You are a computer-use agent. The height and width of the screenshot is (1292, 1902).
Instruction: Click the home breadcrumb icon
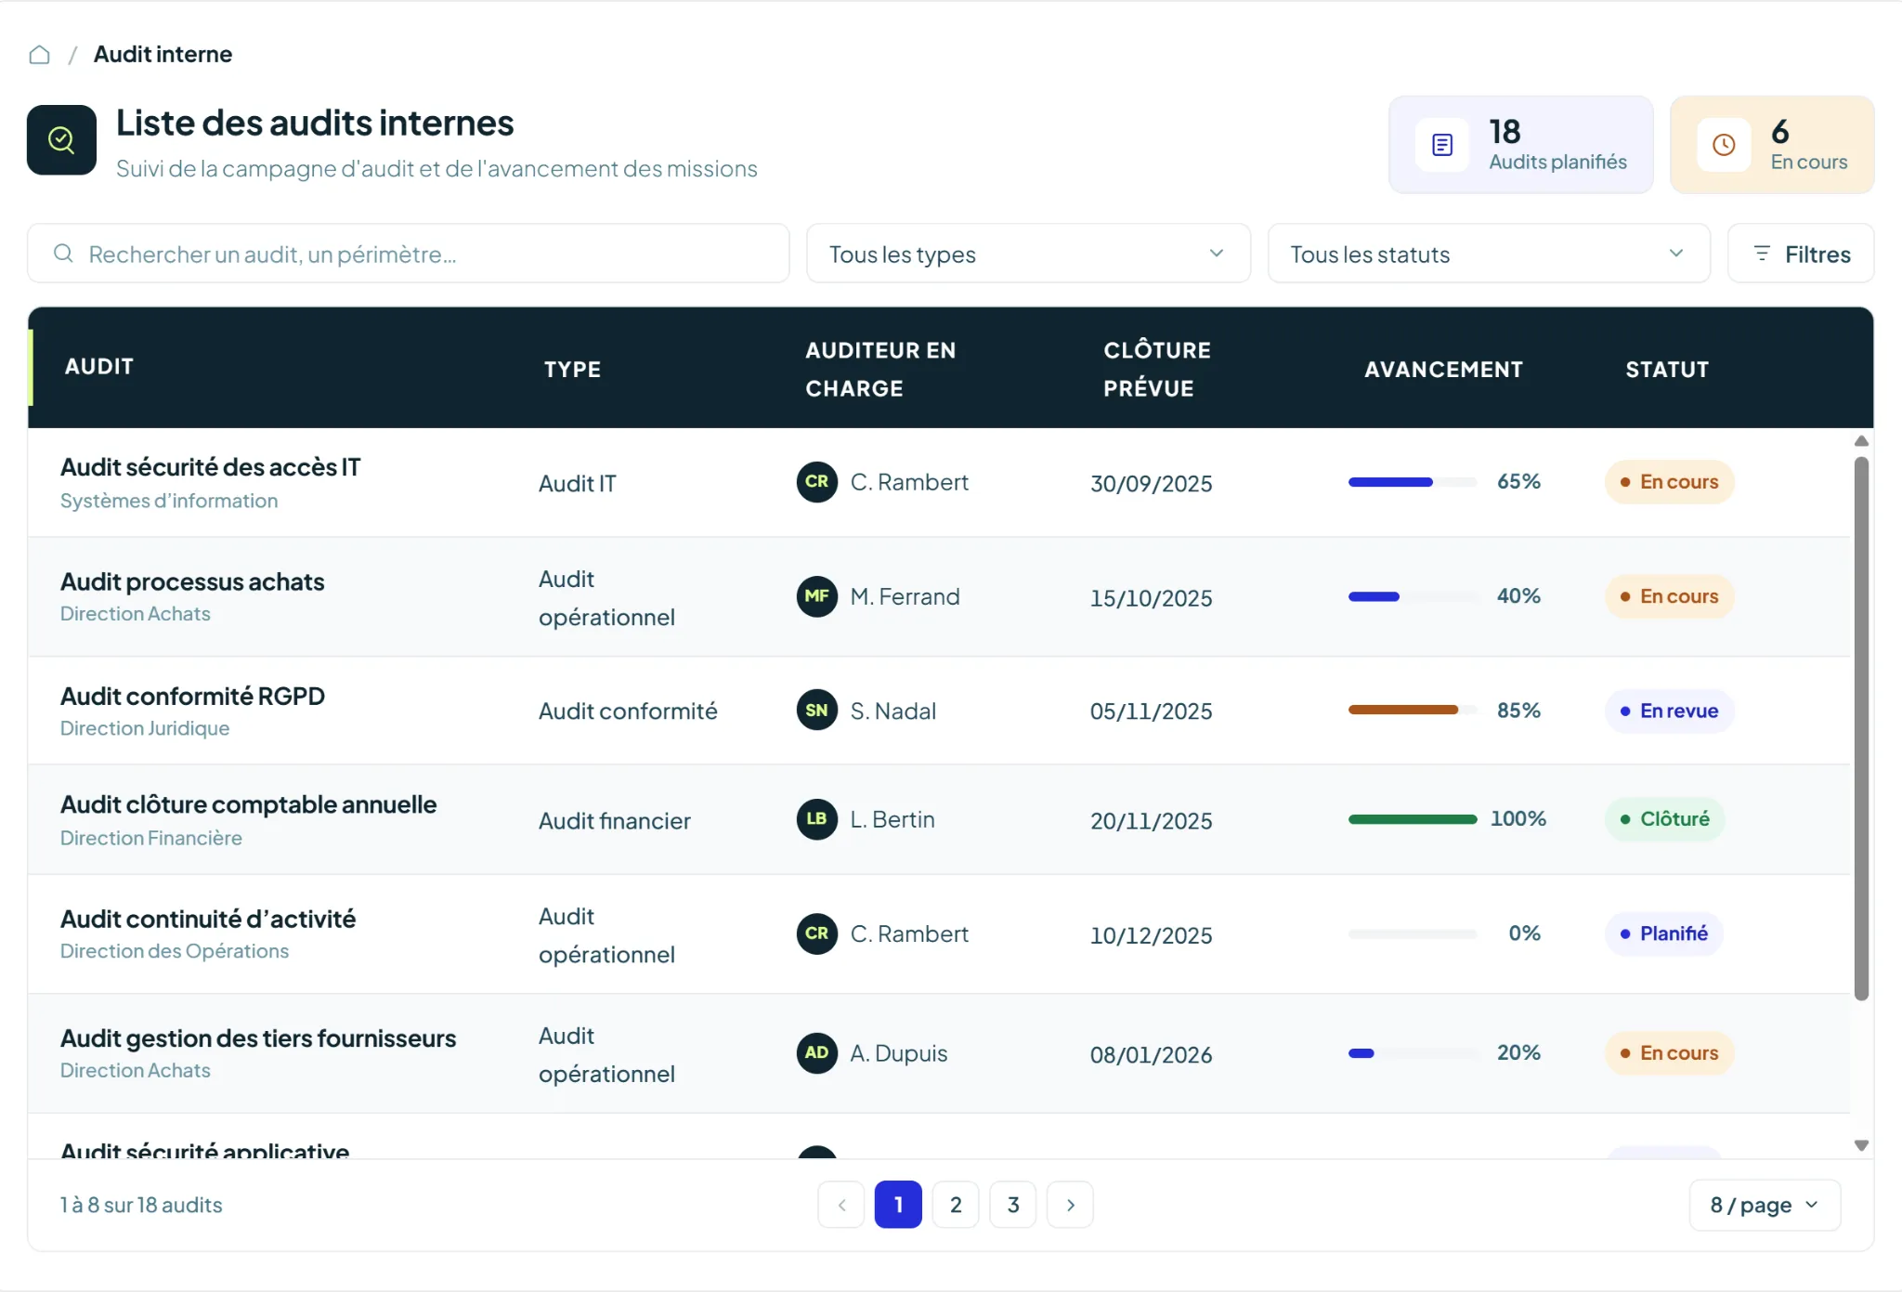click(39, 55)
